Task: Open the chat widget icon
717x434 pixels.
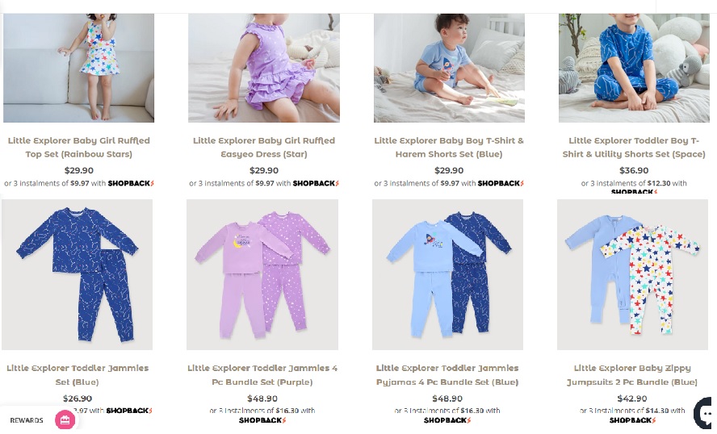Action: 705,413
